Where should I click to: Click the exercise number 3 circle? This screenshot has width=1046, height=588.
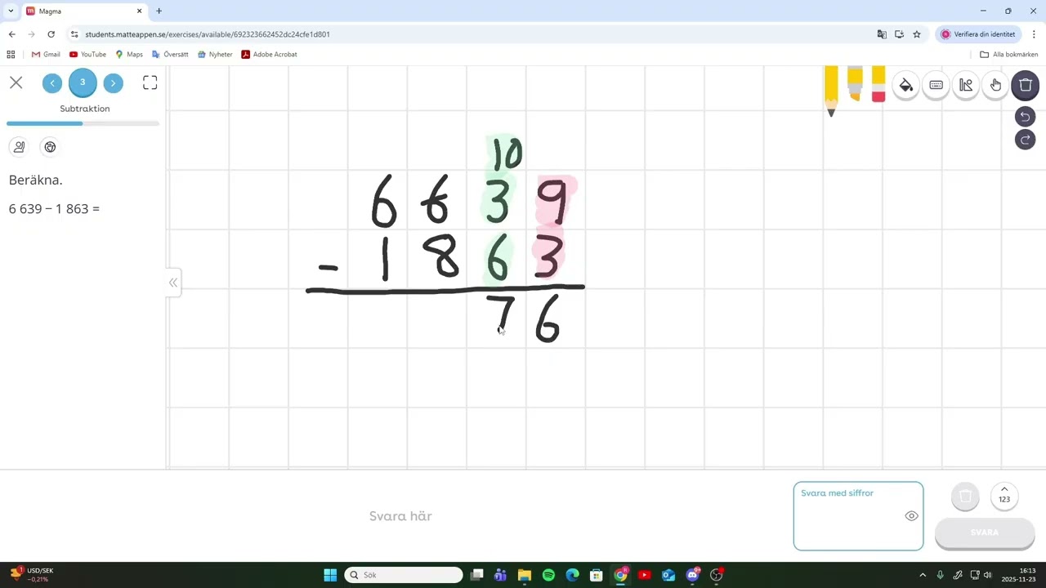point(83,82)
